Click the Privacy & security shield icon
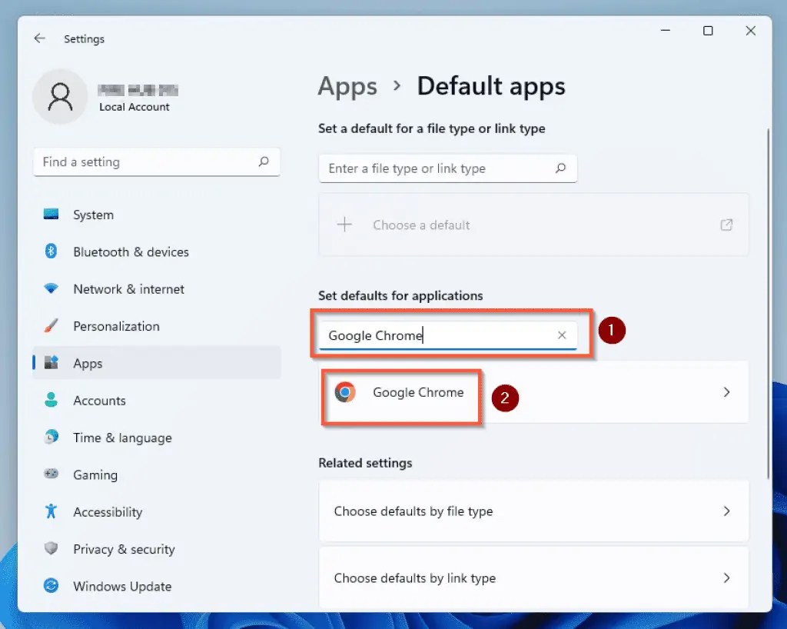The width and height of the screenshot is (787, 629). 51,548
